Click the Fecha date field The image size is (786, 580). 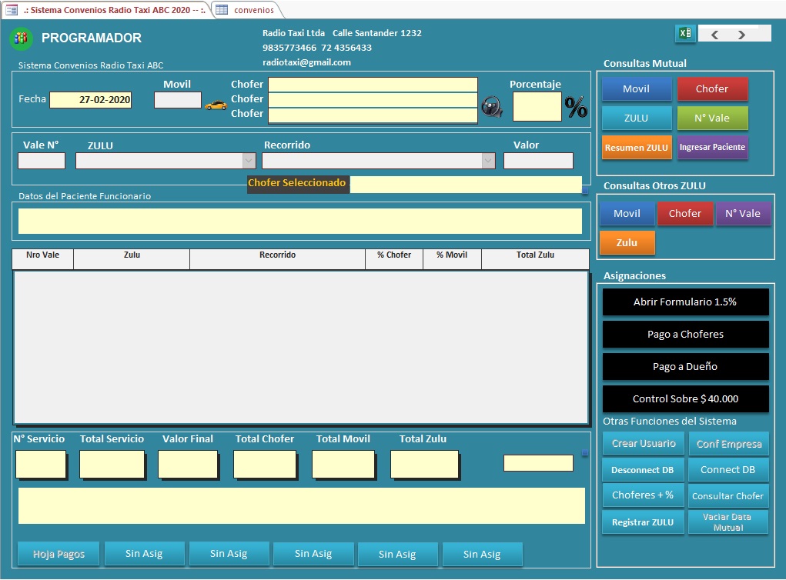[x=90, y=100]
